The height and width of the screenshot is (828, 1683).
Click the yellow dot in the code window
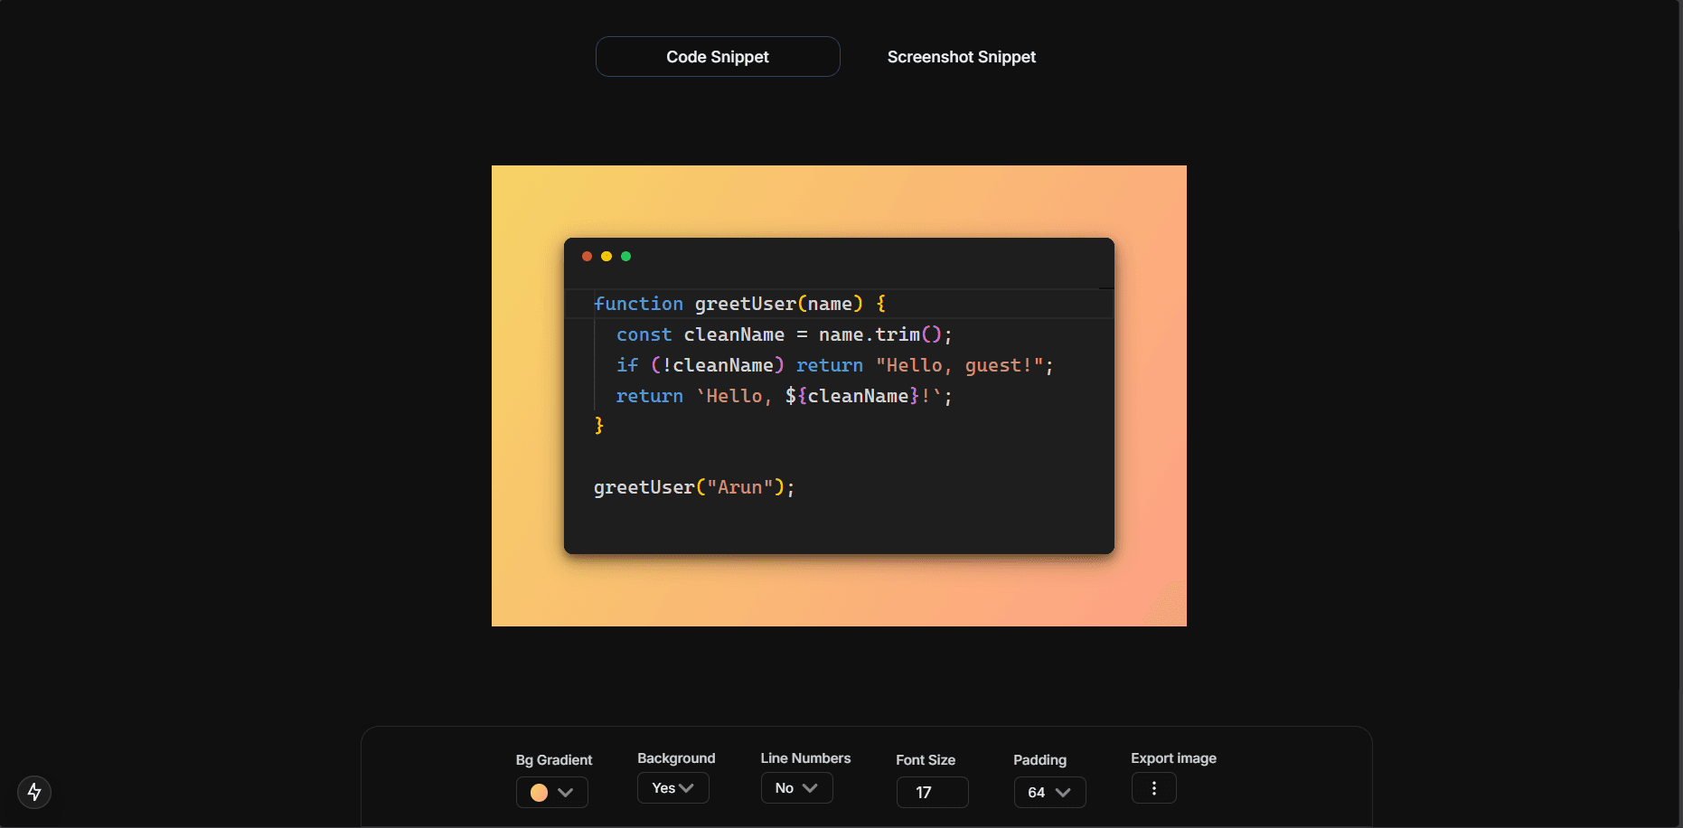coord(606,257)
